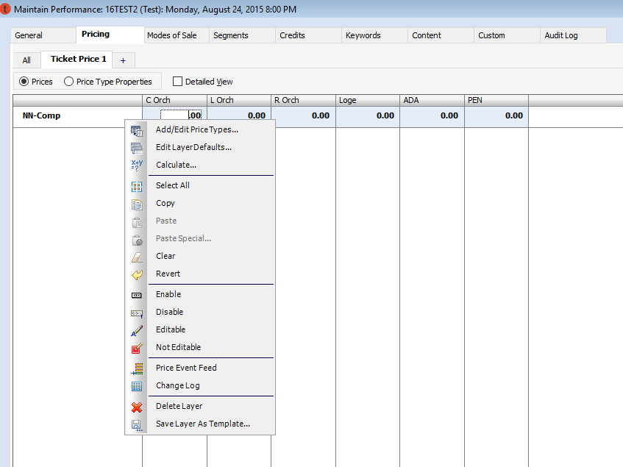Open the Modes of Sale tab
Image resolution: width=623 pixels, height=467 pixels.
click(x=176, y=35)
